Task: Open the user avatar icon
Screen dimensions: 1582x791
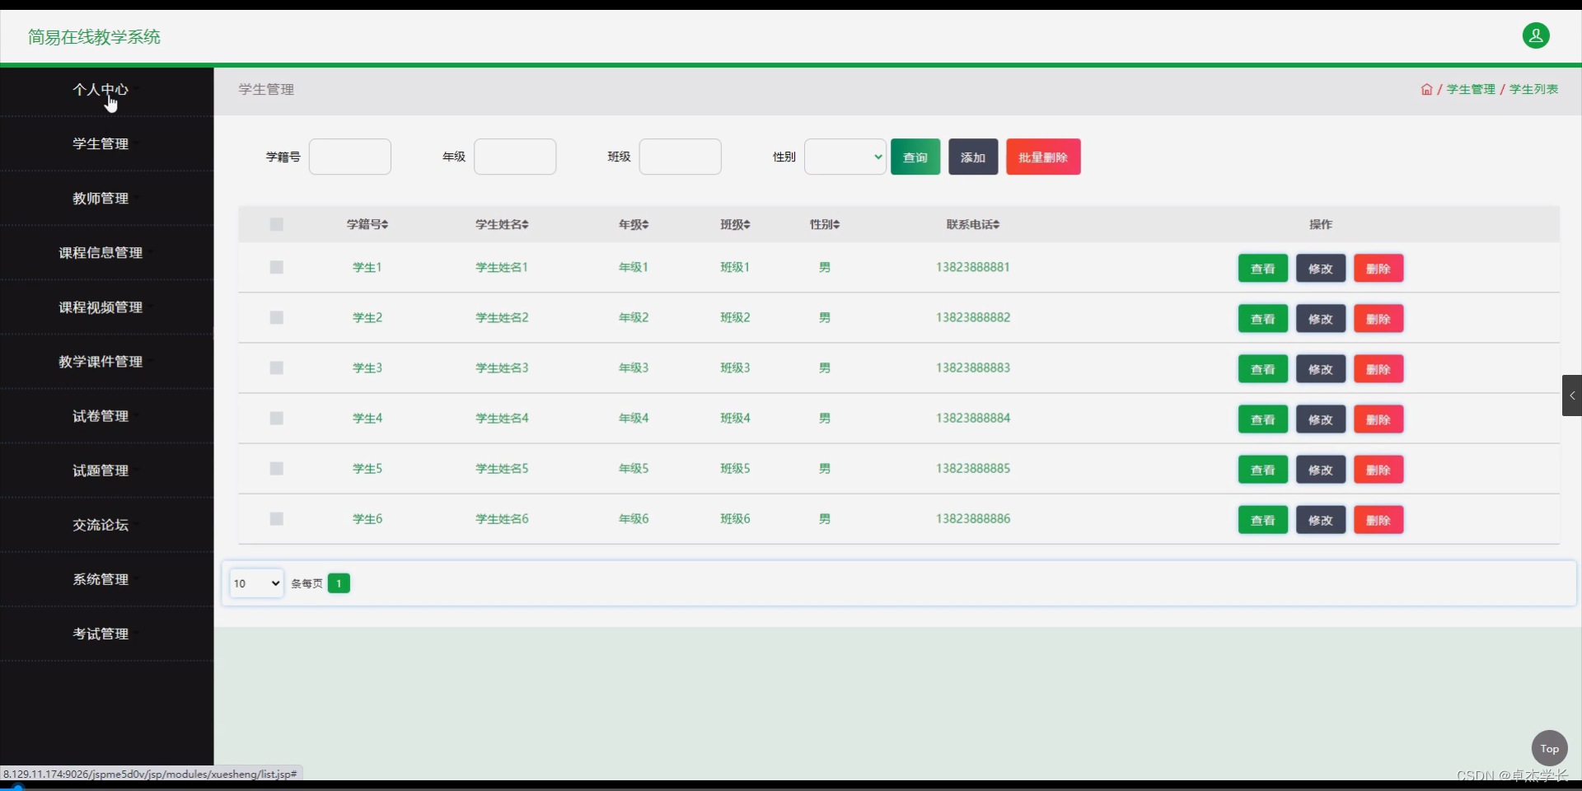Action: [1535, 35]
